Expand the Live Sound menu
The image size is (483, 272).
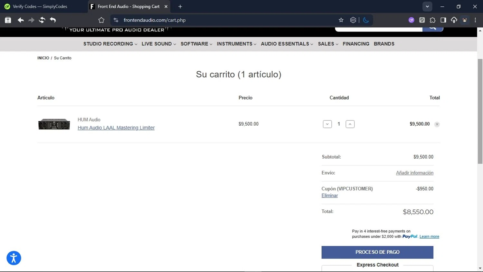(x=159, y=44)
